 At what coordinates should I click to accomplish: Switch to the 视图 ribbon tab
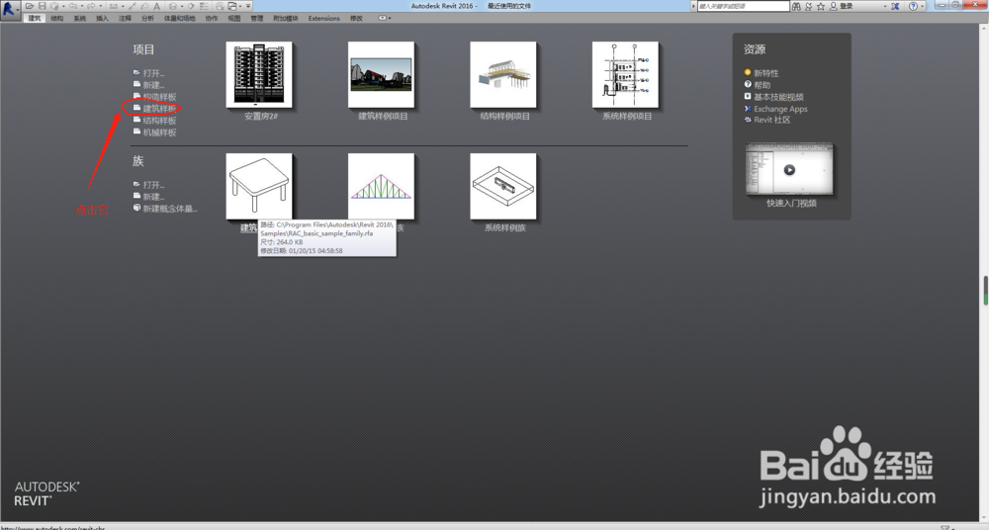(x=234, y=19)
